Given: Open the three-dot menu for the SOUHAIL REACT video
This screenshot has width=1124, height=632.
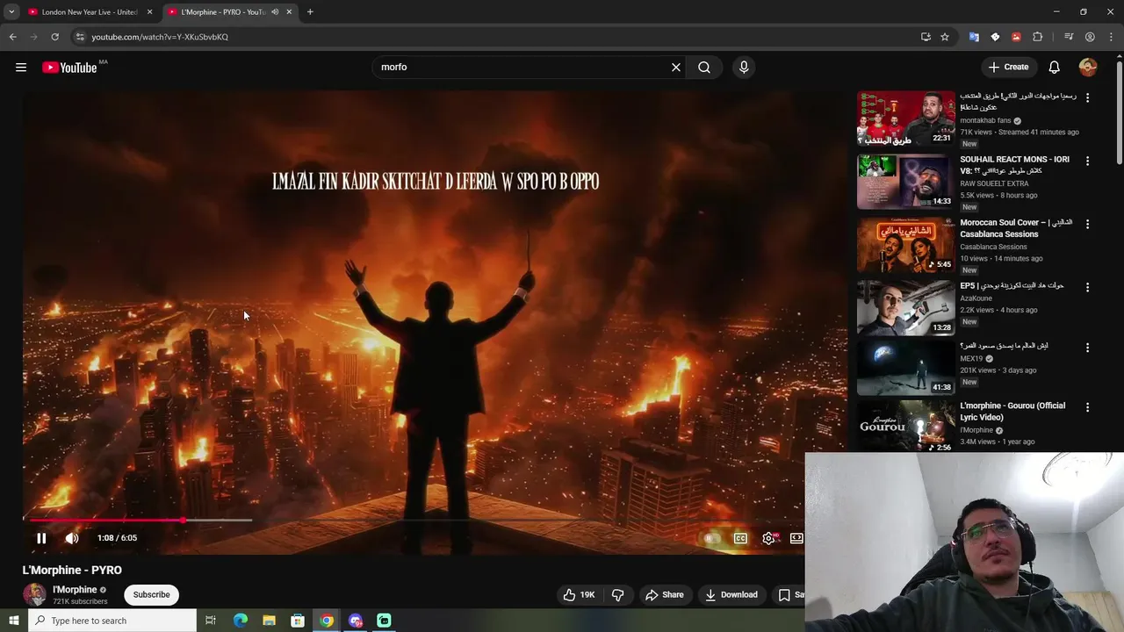Looking at the screenshot, I should coord(1087,161).
